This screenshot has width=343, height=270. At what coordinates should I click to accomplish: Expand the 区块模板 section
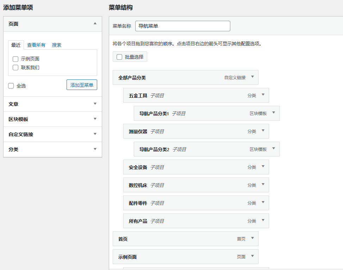[x=95, y=119]
